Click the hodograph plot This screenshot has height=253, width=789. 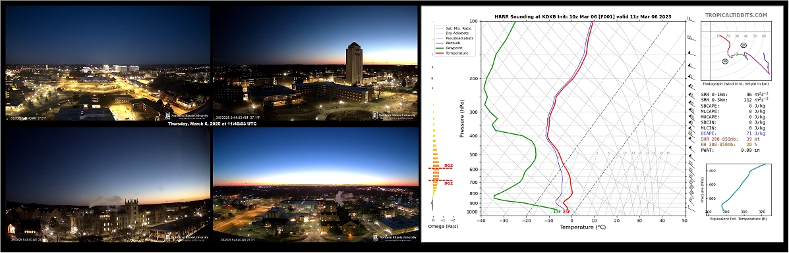(736, 51)
